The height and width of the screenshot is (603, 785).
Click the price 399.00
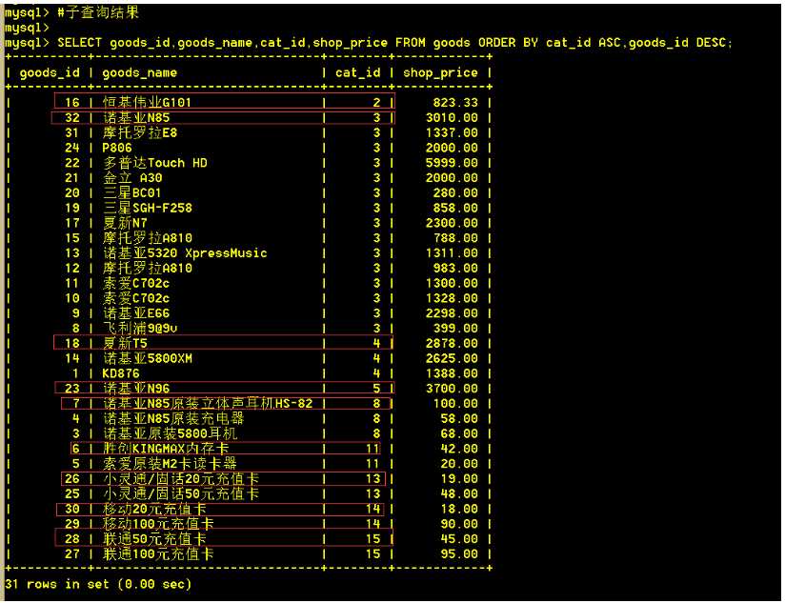pyautogui.click(x=455, y=329)
